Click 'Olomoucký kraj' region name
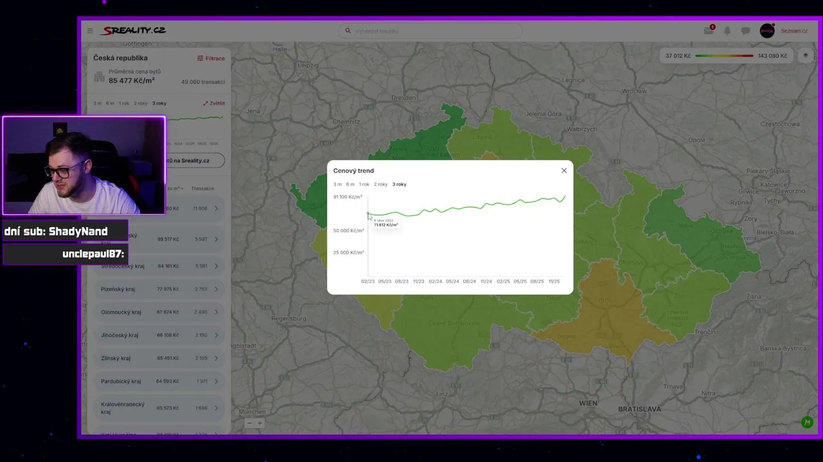The height and width of the screenshot is (462, 823). 121,312
